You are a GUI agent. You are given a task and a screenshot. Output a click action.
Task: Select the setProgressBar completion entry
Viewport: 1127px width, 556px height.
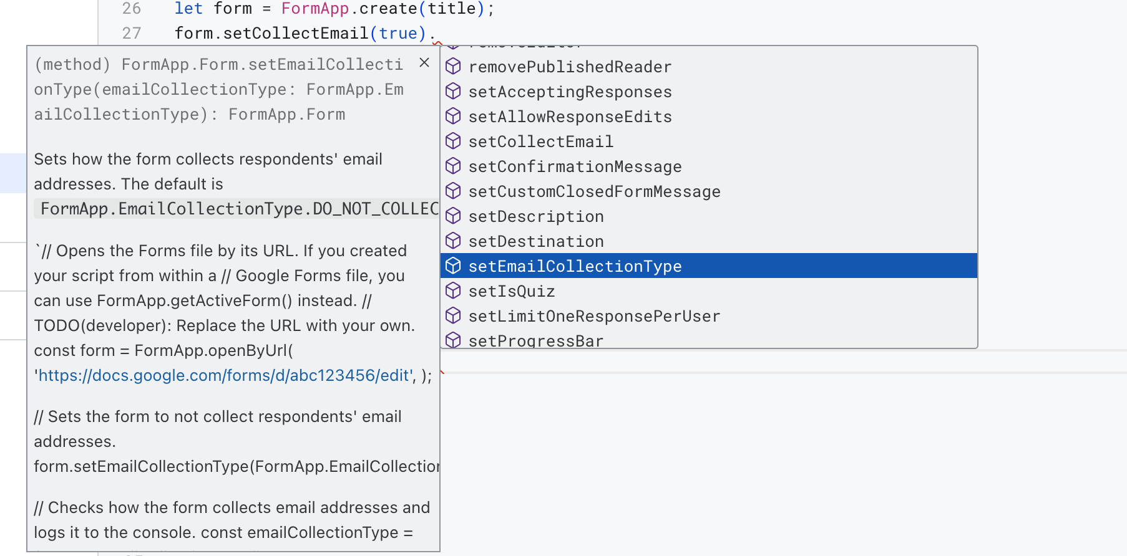pos(709,340)
